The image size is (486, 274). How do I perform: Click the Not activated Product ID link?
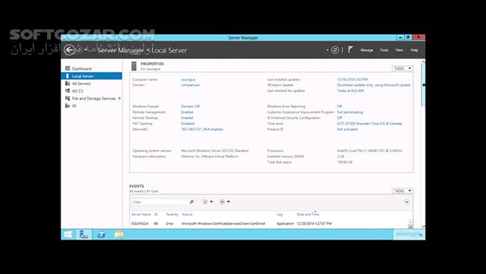(347, 129)
